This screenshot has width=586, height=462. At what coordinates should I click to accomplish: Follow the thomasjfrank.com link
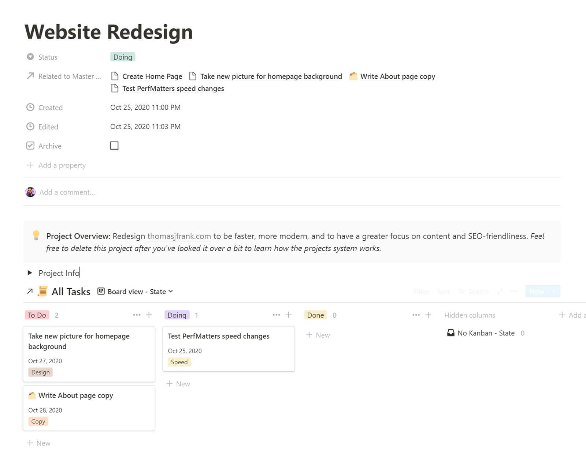(x=179, y=236)
